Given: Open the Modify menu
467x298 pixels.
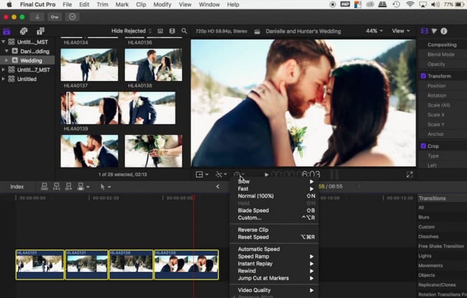Looking at the screenshot, I should click(162, 5).
